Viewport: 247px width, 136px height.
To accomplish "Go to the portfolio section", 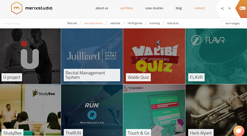I will tap(127, 8).
